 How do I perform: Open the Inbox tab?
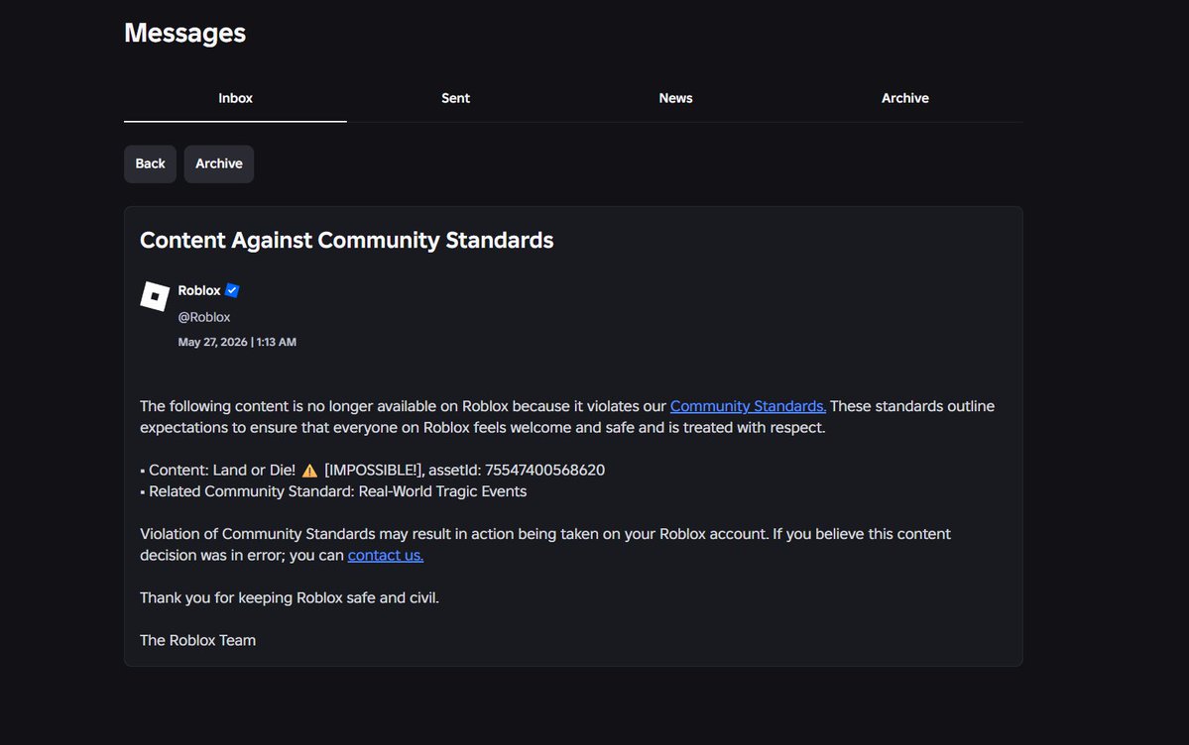tap(235, 98)
